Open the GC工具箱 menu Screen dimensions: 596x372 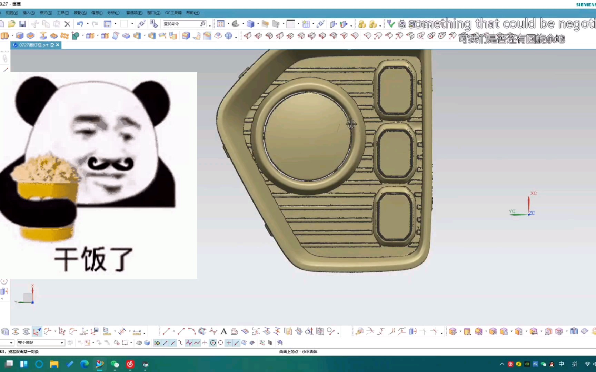click(x=173, y=13)
